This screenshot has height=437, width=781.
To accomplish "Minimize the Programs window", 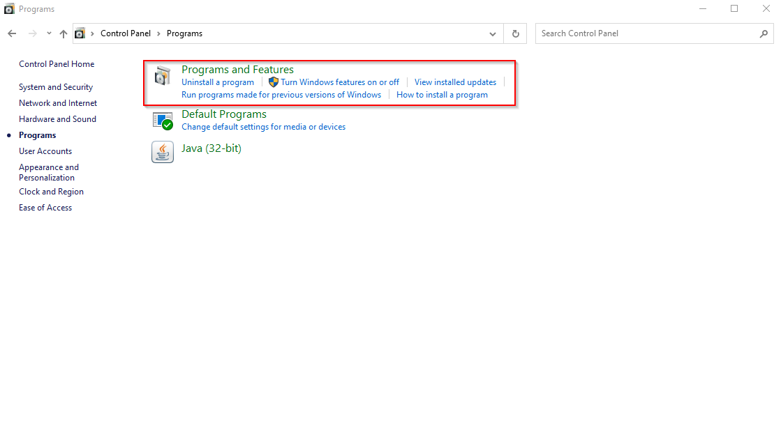I will pyautogui.click(x=702, y=8).
